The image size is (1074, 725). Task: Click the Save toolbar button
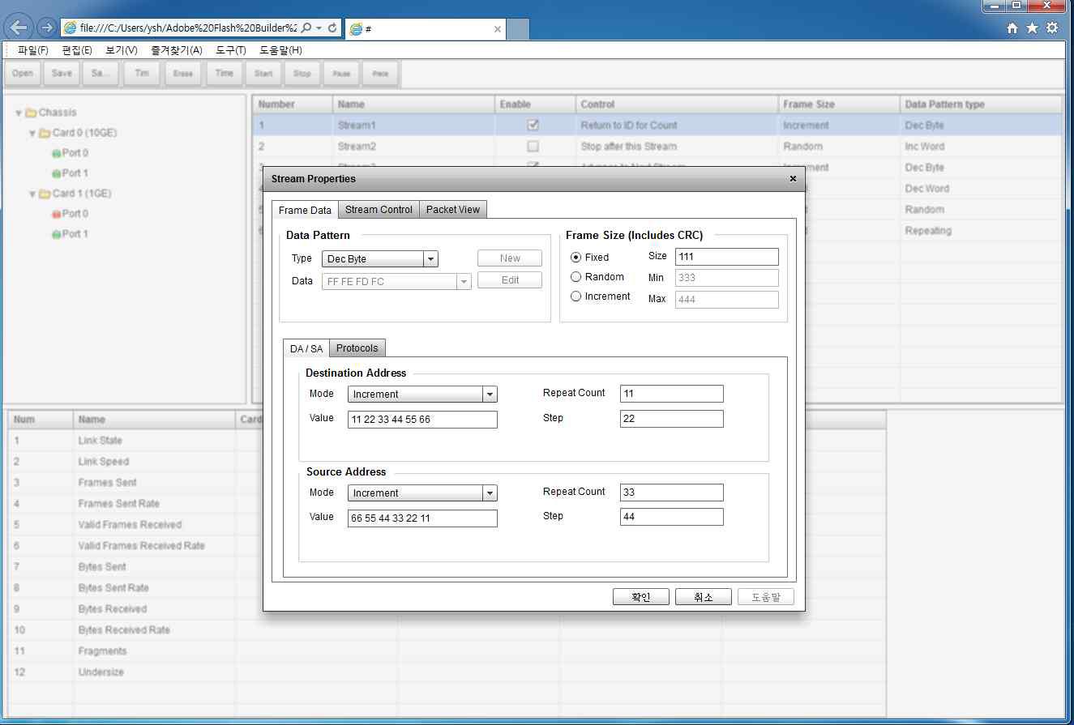point(62,74)
